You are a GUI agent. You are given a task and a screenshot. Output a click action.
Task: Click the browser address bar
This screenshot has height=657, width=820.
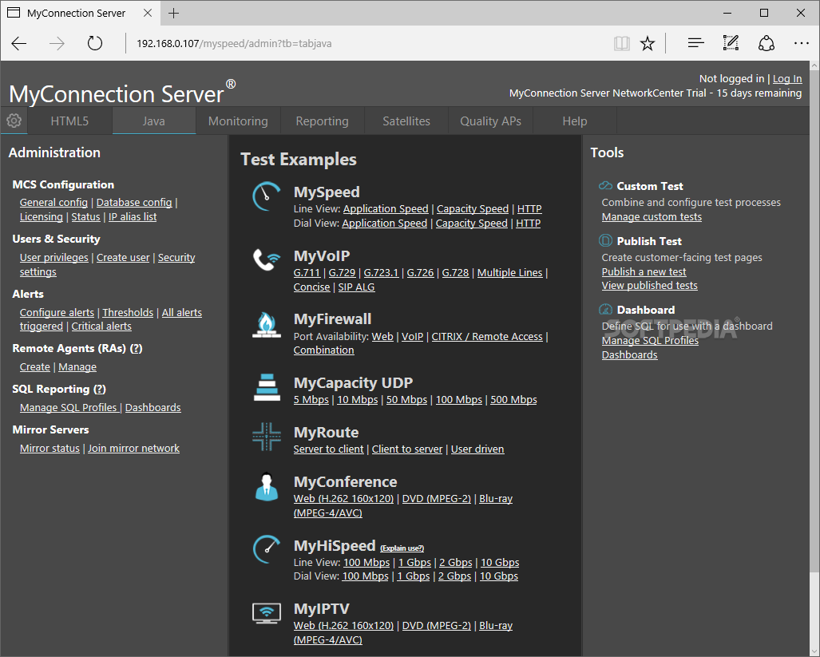366,43
